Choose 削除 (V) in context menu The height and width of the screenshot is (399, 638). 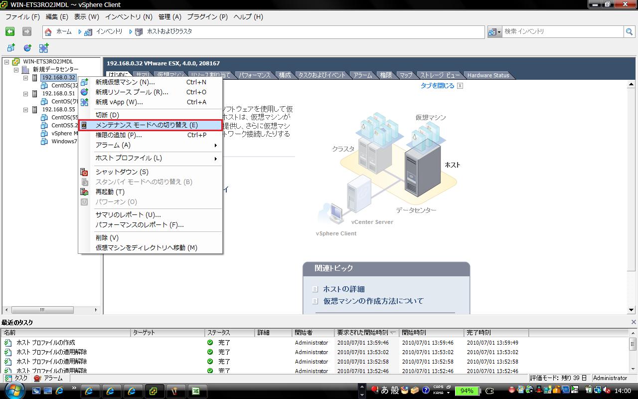150,237
